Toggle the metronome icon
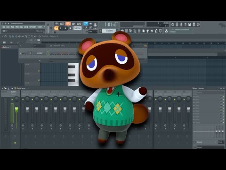The height and width of the screenshot is (170, 226). 56,24
